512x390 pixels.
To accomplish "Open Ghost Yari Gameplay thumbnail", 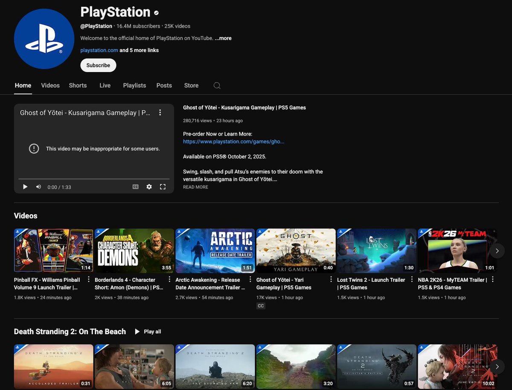I will pyautogui.click(x=296, y=250).
